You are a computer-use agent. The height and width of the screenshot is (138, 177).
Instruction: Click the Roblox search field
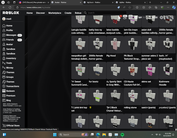pyautogui.click(x=105, y=13)
